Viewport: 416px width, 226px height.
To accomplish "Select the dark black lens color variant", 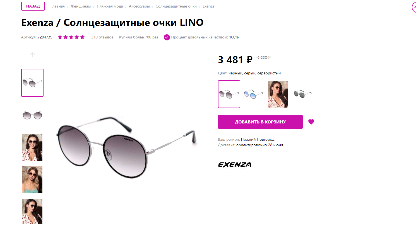I will 303,94.
